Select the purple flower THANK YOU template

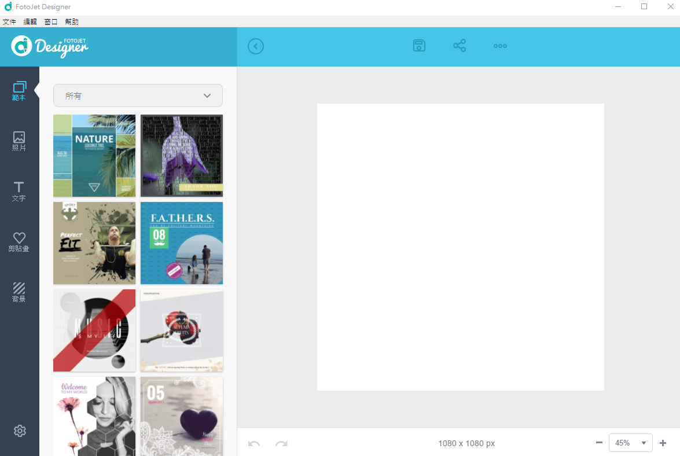point(182,156)
